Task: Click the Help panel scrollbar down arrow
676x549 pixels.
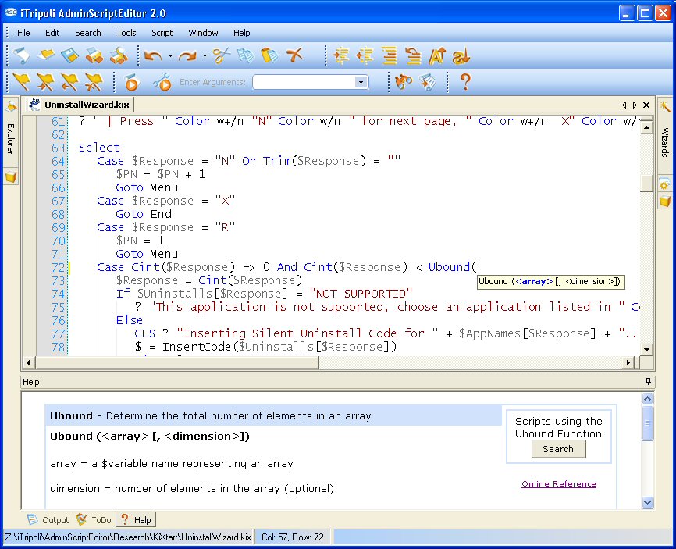Action: pos(648,502)
